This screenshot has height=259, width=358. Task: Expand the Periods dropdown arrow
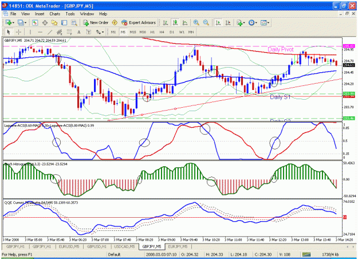tap(256, 22)
